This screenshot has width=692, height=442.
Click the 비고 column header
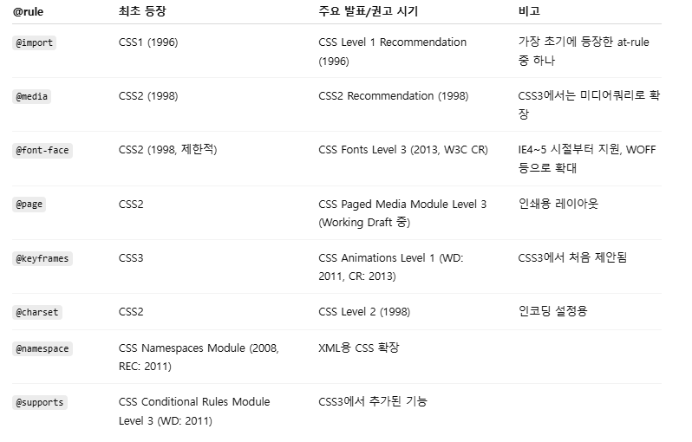coord(528,12)
